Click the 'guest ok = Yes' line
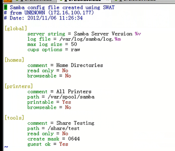The height and width of the screenshot is (151, 175). (x=48, y=144)
